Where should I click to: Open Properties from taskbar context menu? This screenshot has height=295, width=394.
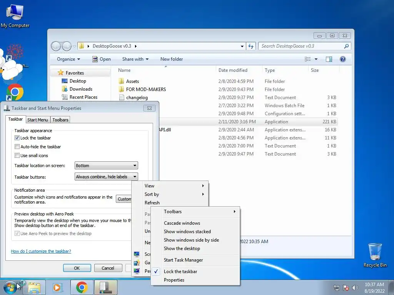174,280
